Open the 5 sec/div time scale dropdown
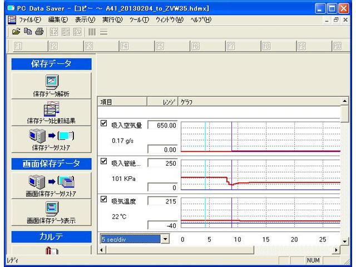Image resolution: width=356 pixels, height=267 pixels. point(164,239)
